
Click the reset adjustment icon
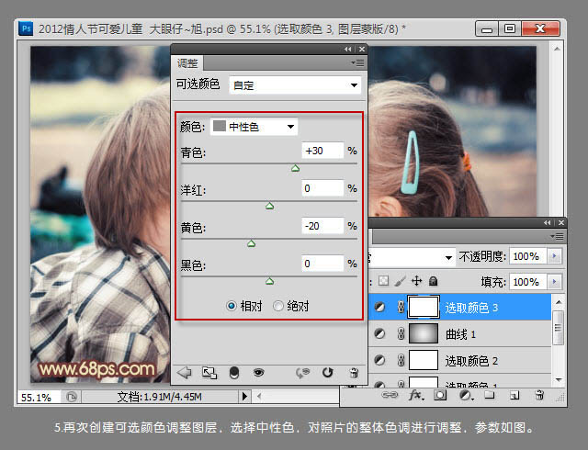pos(327,373)
